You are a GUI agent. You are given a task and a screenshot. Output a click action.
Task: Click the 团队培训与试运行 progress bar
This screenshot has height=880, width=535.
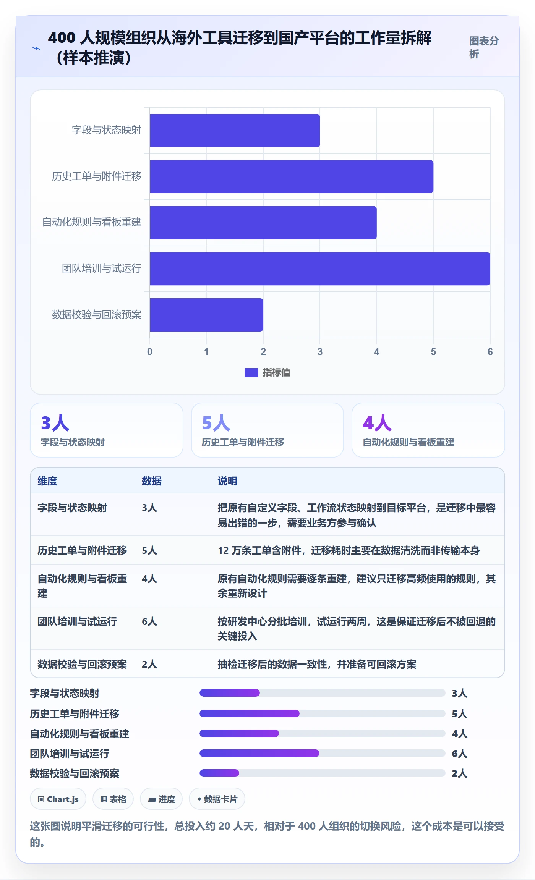tap(323, 753)
